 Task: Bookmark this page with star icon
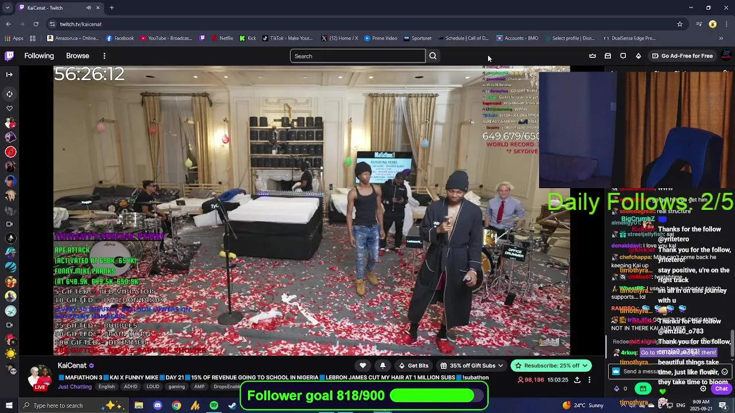[x=680, y=24]
